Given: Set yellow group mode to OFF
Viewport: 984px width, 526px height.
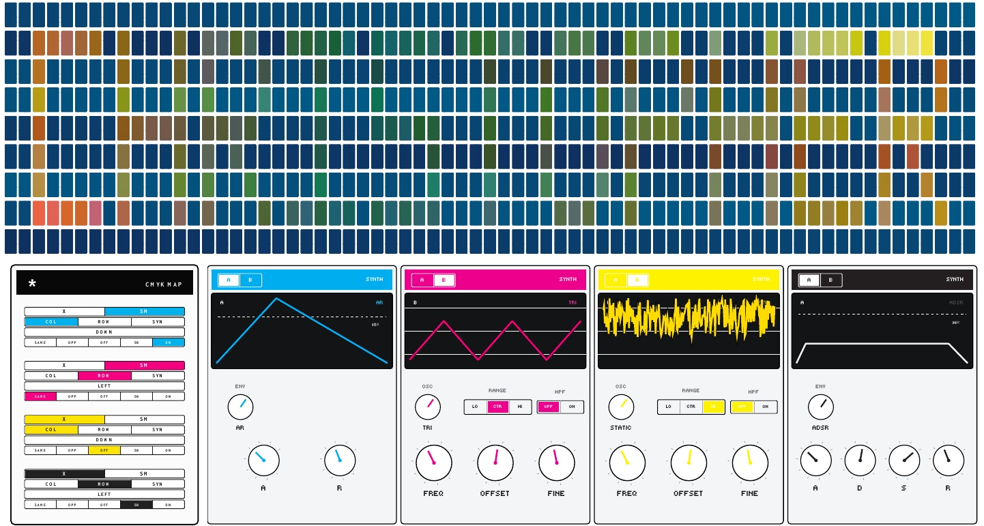Looking at the screenshot, I should 104,450.
